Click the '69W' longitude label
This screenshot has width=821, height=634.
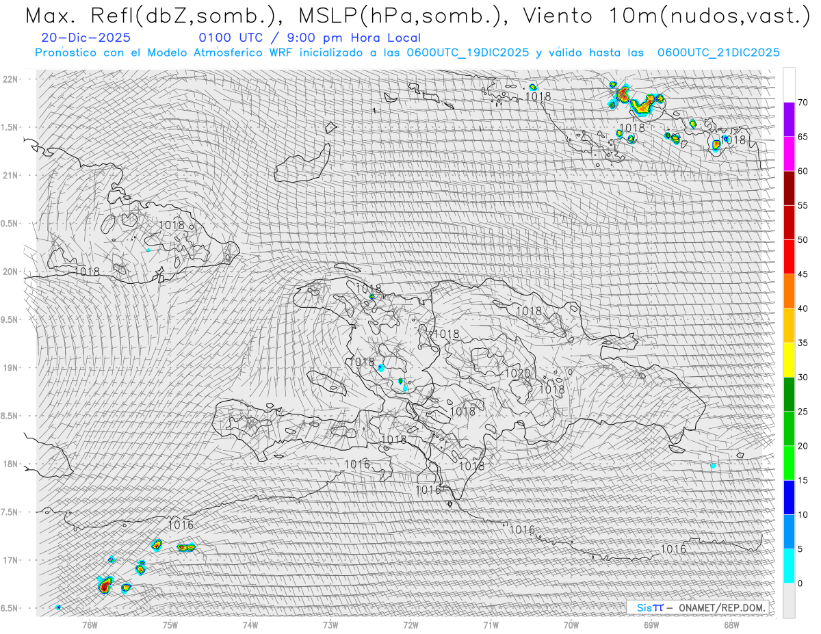pyautogui.click(x=651, y=624)
